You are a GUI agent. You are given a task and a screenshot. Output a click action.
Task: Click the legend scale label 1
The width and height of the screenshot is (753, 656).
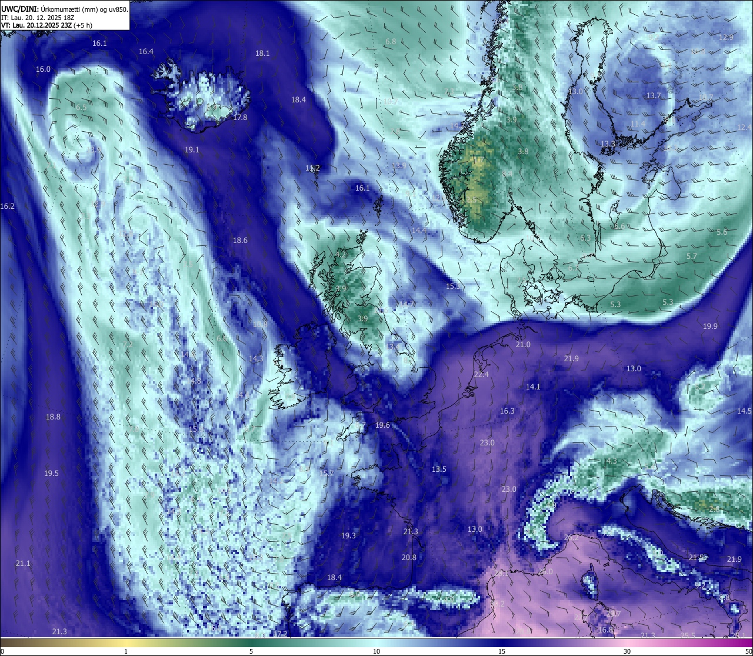click(126, 651)
